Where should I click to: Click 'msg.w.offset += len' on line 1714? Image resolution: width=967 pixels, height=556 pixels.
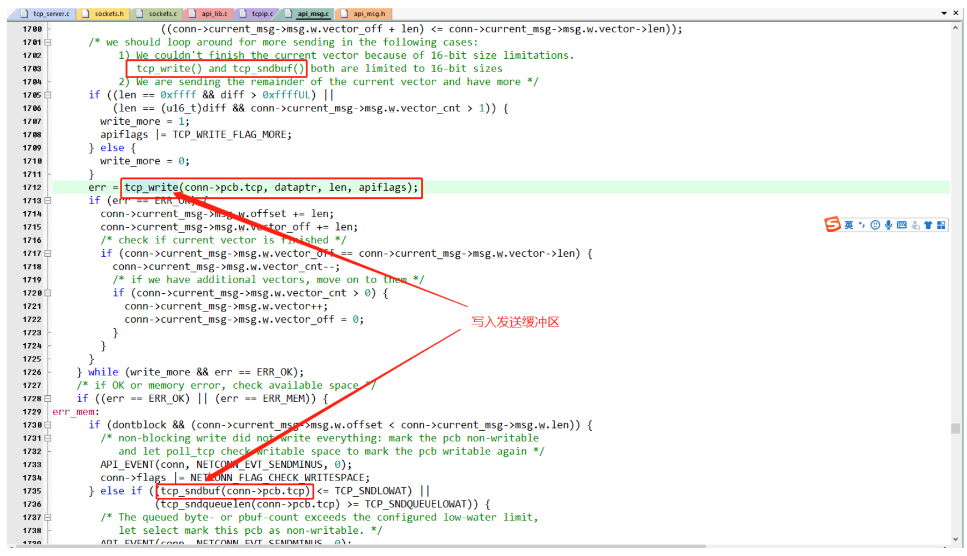(217, 214)
